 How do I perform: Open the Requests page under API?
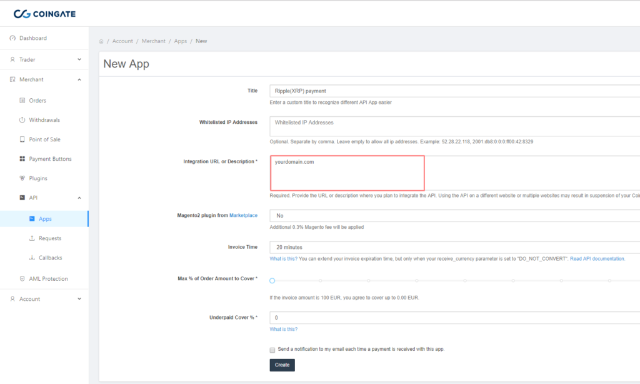[x=49, y=238]
